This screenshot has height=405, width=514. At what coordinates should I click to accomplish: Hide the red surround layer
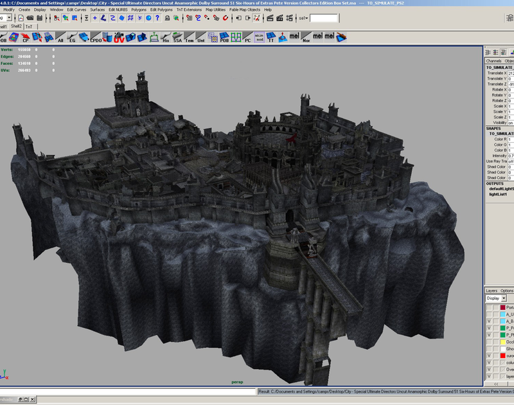[489, 355]
